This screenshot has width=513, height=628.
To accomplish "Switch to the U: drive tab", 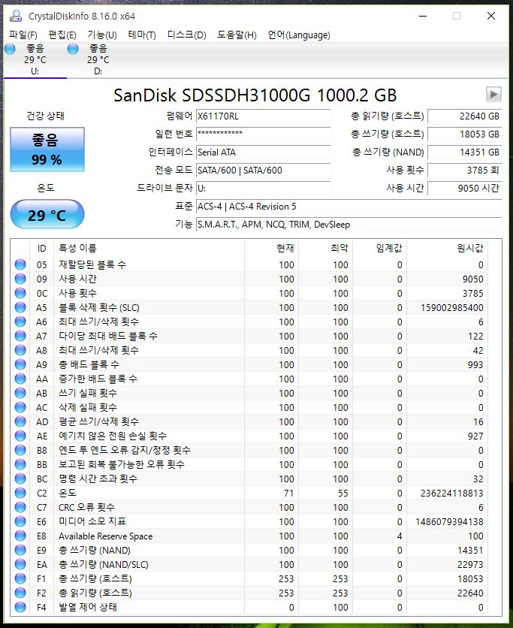I will (x=35, y=60).
